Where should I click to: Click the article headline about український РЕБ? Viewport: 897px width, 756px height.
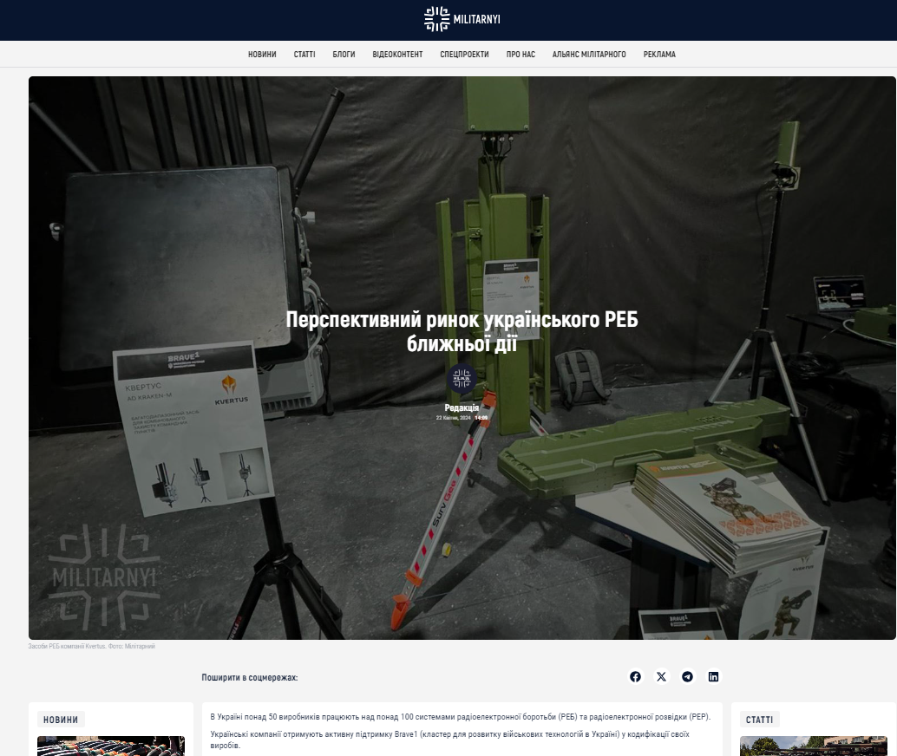pos(462,331)
